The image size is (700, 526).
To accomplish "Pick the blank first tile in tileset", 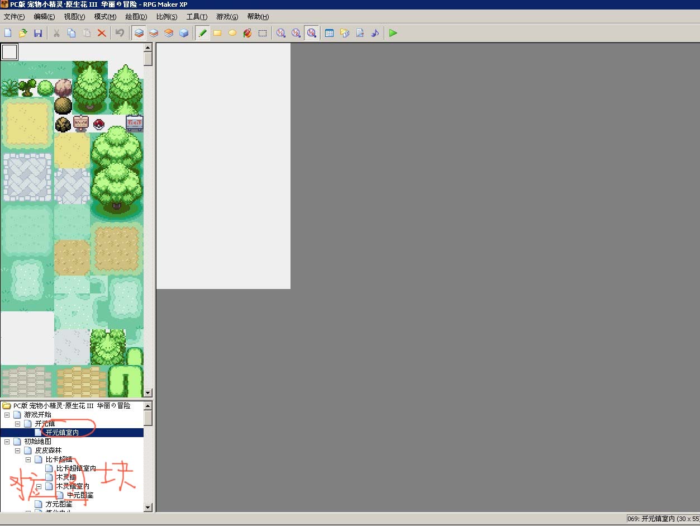I will point(9,52).
